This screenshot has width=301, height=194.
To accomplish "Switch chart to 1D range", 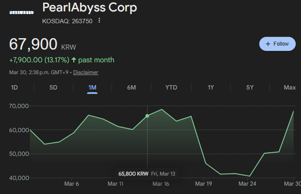I will tap(15, 88).
